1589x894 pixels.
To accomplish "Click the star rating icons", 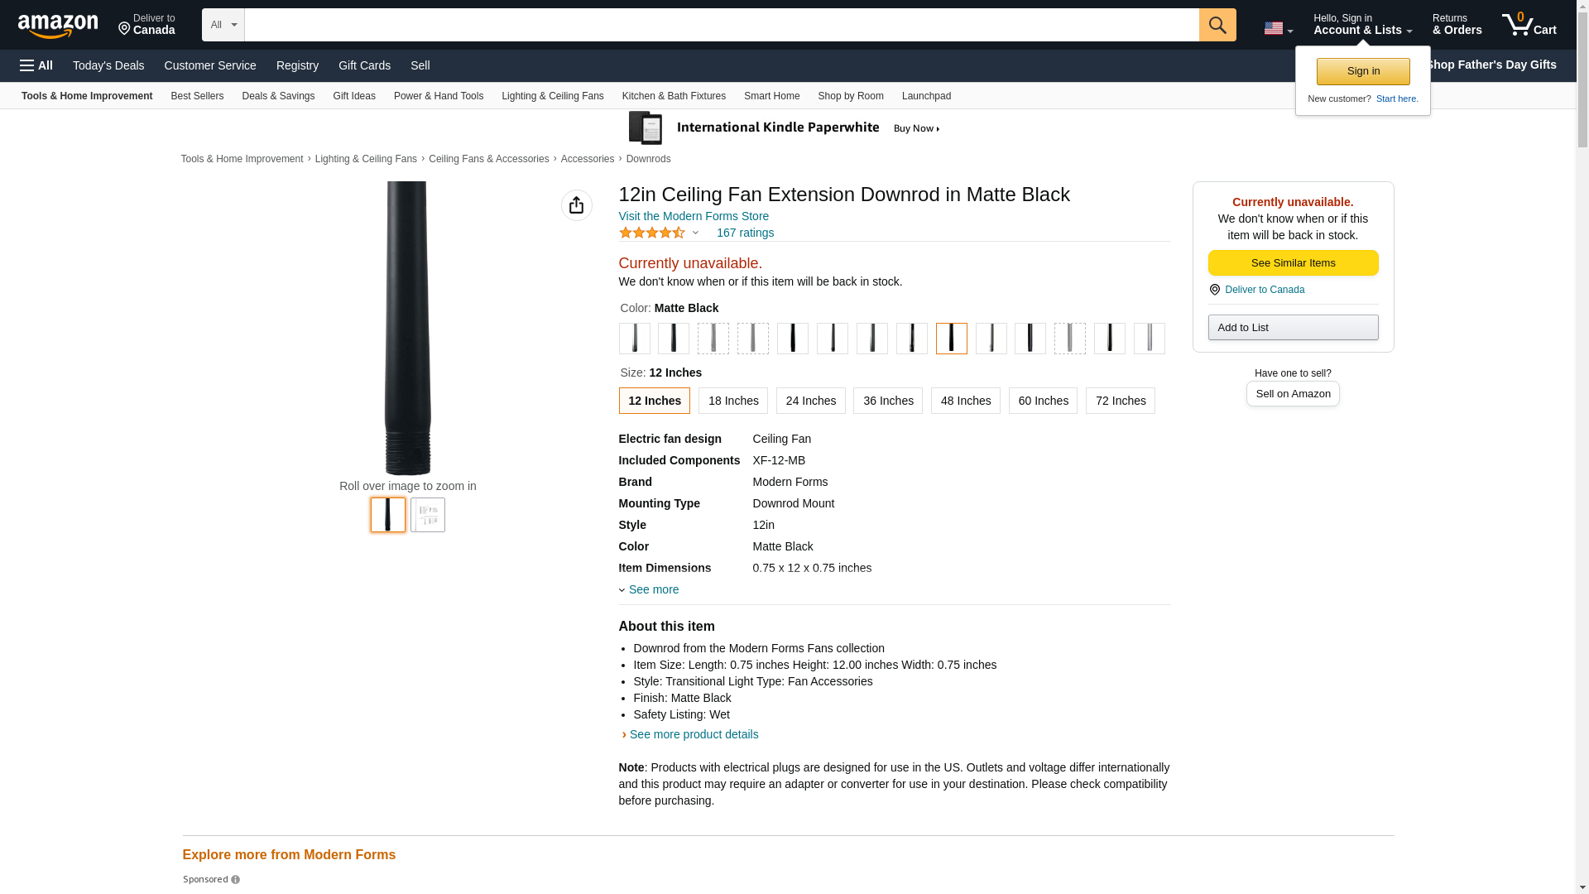I will [x=652, y=233].
